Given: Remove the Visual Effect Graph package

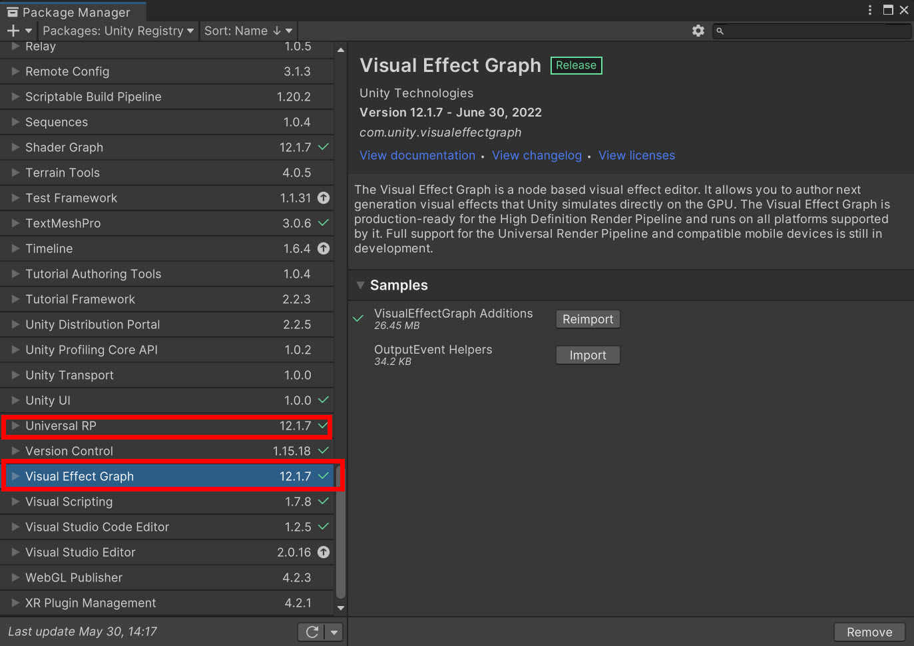Looking at the screenshot, I should pos(869,632).
